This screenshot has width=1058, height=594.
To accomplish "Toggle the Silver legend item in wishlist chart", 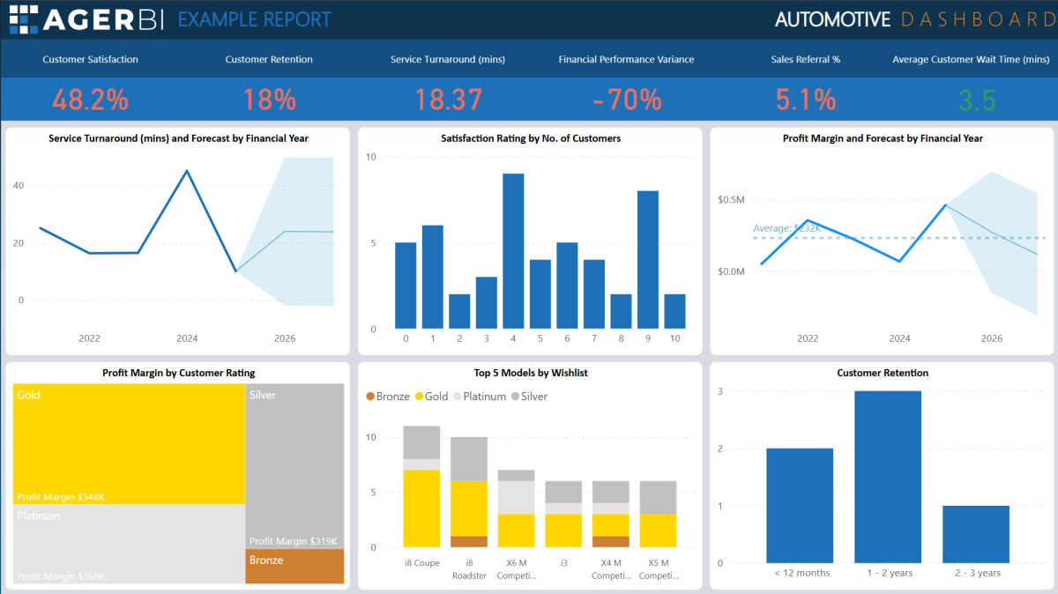I will (531, 397).
